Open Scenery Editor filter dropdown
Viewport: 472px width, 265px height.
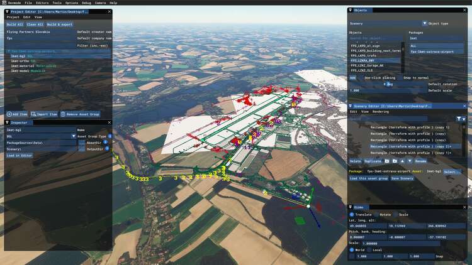click(x=464, y=119)
